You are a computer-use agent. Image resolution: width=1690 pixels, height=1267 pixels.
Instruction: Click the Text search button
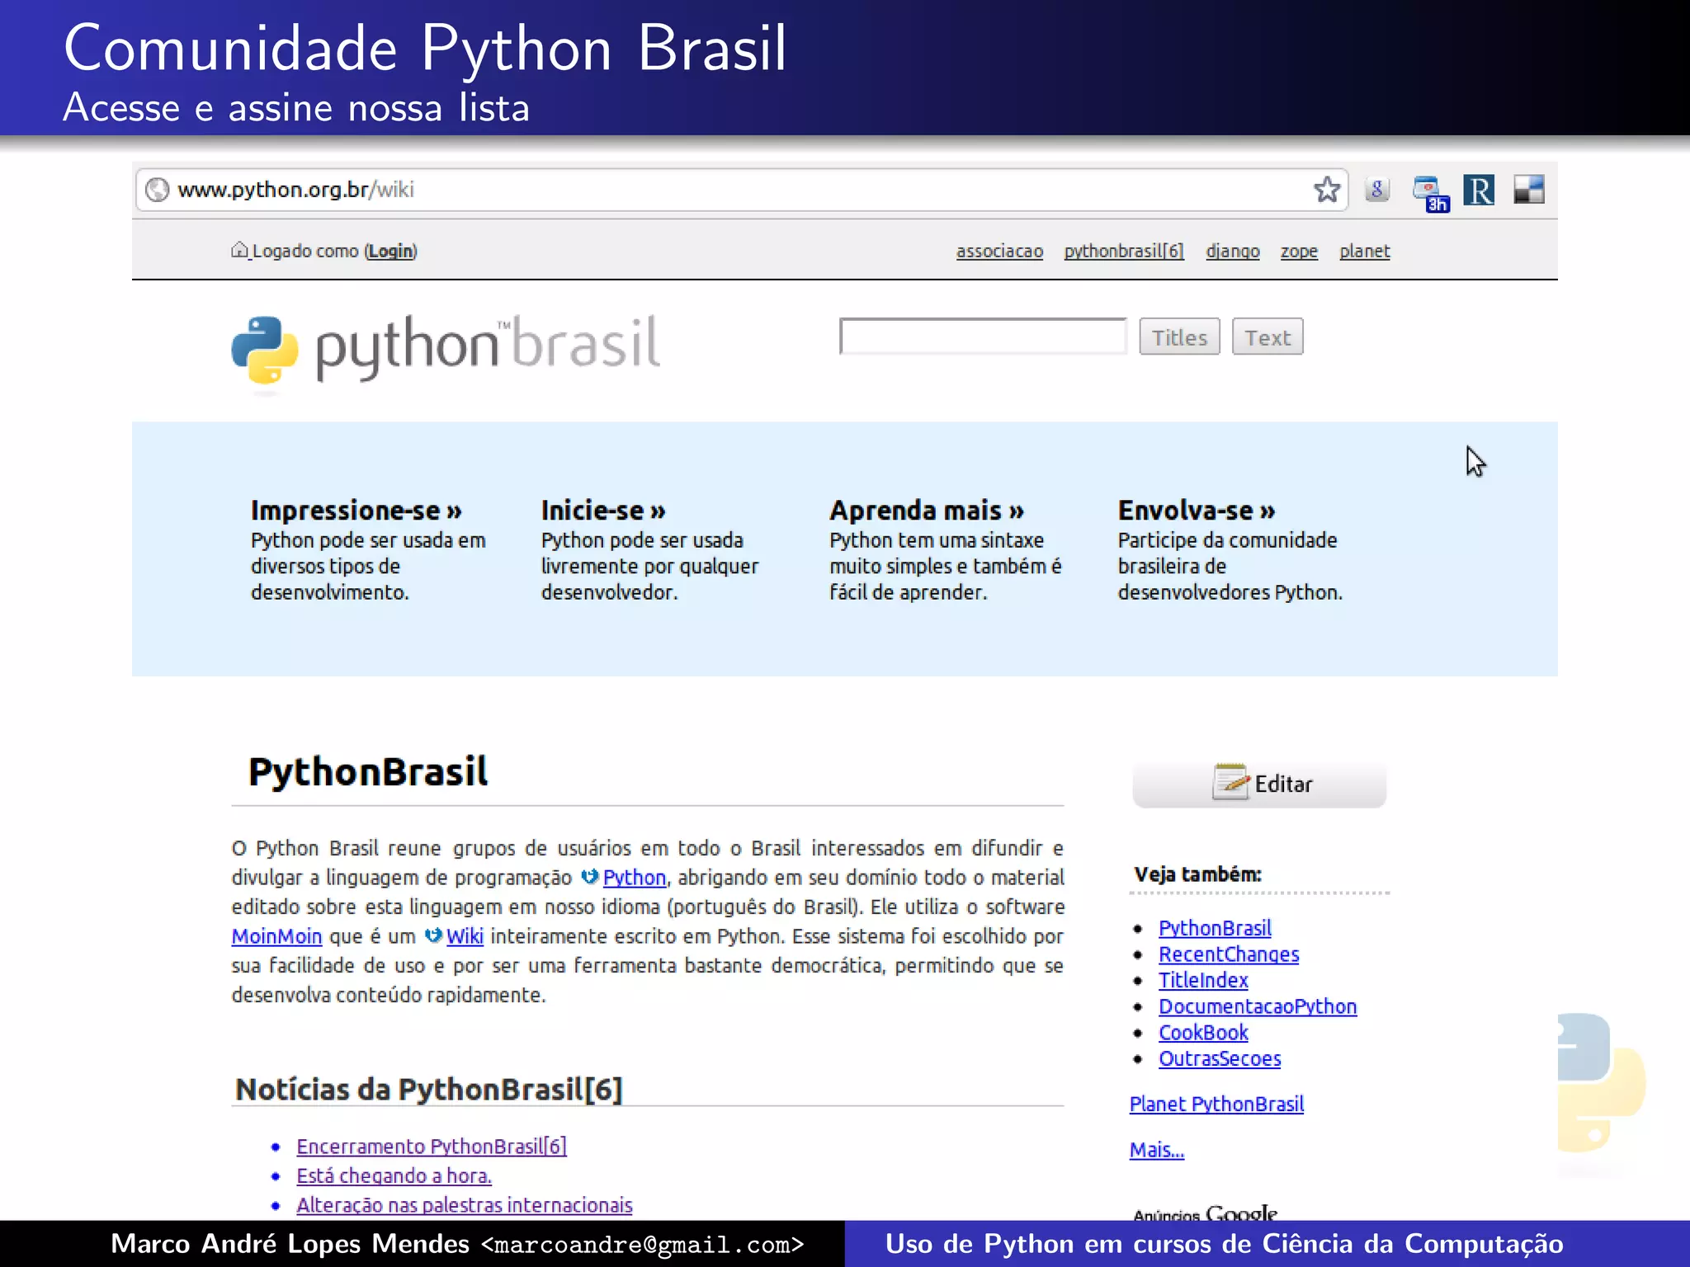pyautogui.click(x=1267, y=337)
